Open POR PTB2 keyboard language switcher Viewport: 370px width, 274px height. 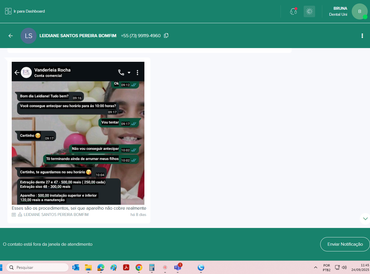pyautogui.click(x=327, y=267)
